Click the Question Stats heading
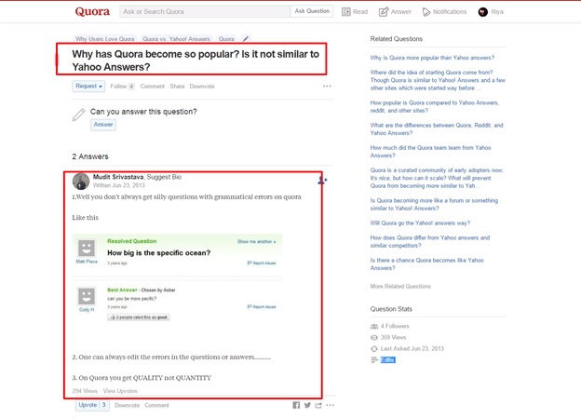The width and height of the screenshot is (581, 418). point(391,309)
